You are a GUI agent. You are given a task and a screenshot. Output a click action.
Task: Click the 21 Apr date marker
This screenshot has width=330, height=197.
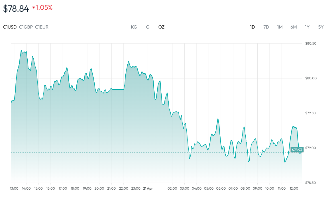tap(148, 188)
